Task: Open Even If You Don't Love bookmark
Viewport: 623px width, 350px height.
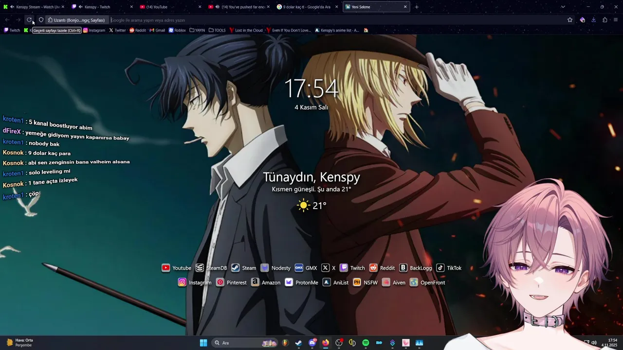Action: pos(289,30)
